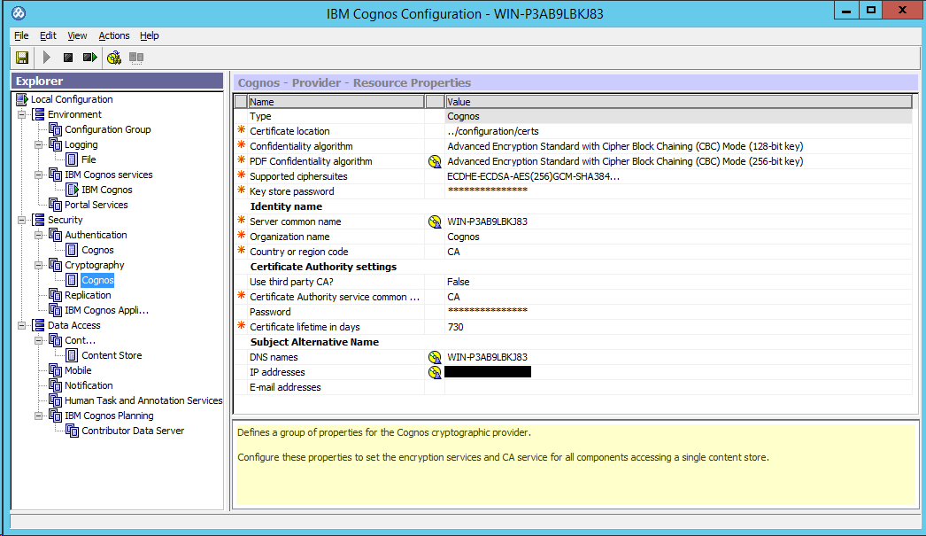Click the Name column header
The width and height of the screenshot is (926, 536).
tap(336, 102)
